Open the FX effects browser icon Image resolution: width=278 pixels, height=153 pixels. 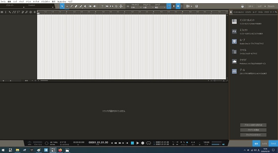(234, 31)
